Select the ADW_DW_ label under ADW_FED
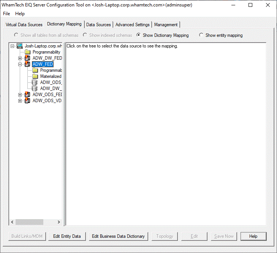The height and width of the screenshot is (253, 277). point(51,89)
